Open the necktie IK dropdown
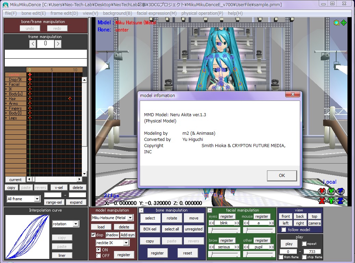The image size is (355, 263). (x=126, y=242)
